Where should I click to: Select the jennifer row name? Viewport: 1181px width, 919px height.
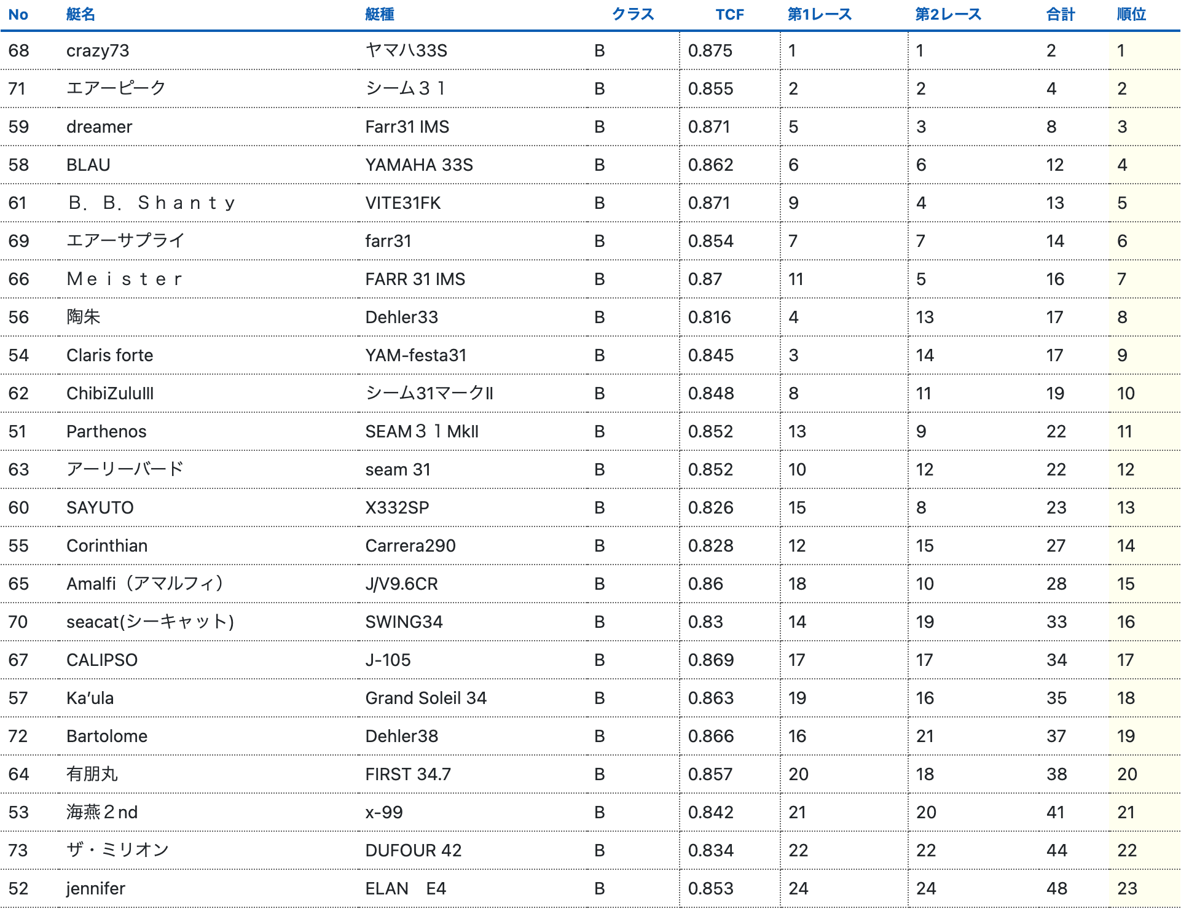95,889
